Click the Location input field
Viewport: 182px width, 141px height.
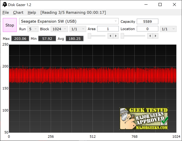click(147, 29)
